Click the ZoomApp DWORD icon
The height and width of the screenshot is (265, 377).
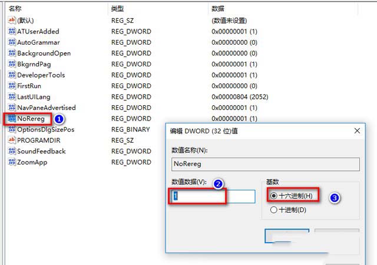12,162
